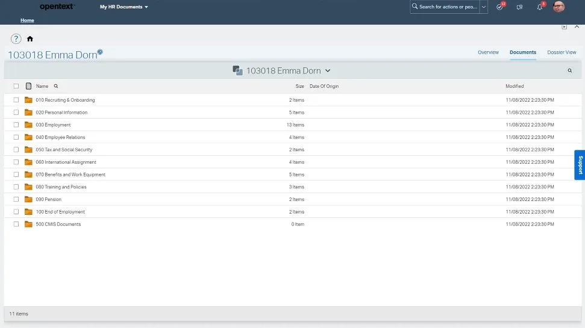Open the 010 Recruiting & Onboarding folder icon
This screenshot has height=328, width=585.
click(28, 100)
